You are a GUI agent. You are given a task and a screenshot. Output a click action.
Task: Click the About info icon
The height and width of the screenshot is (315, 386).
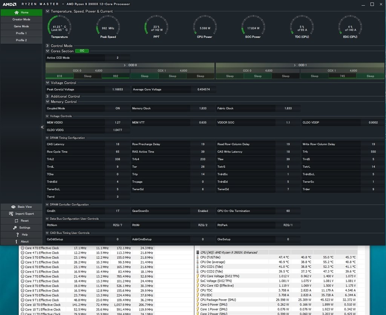pyautogui.click(x=16, y=241)
